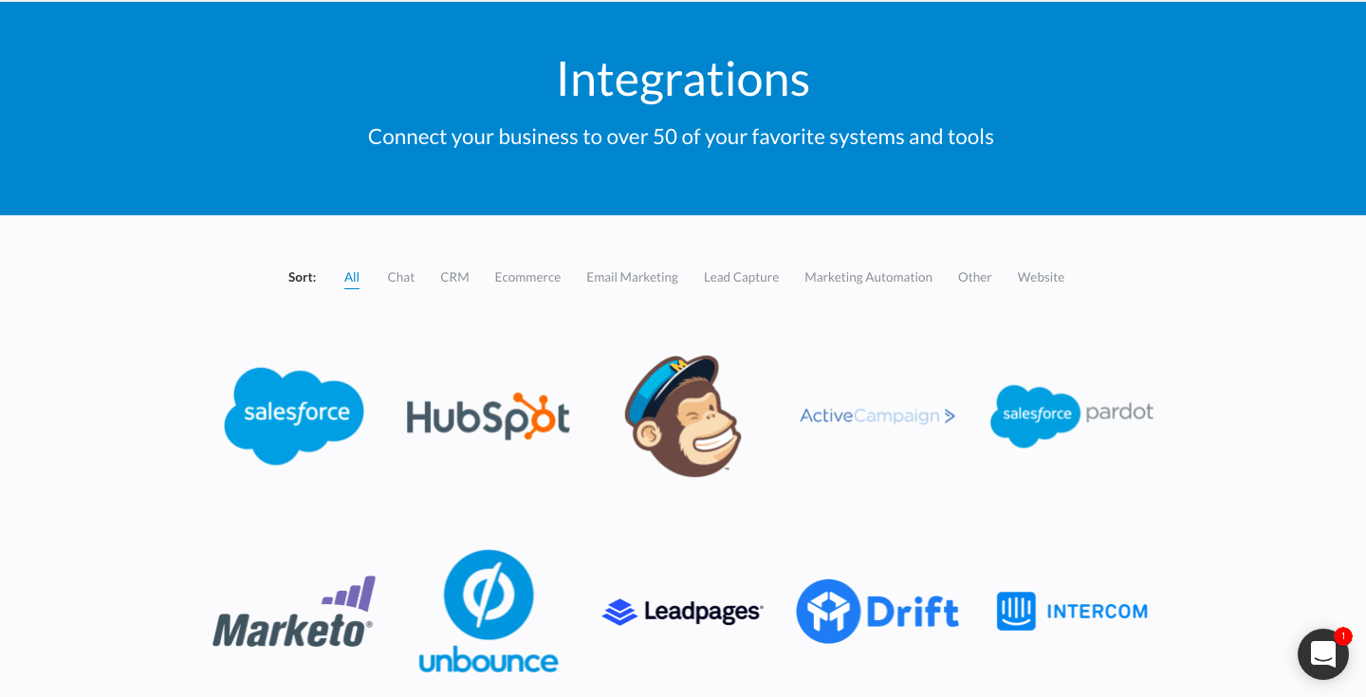This screenshot has width=1366, height=697.
Task: Filter integrations by Chat
Action: pyautogui.click(x=401, y=277)
